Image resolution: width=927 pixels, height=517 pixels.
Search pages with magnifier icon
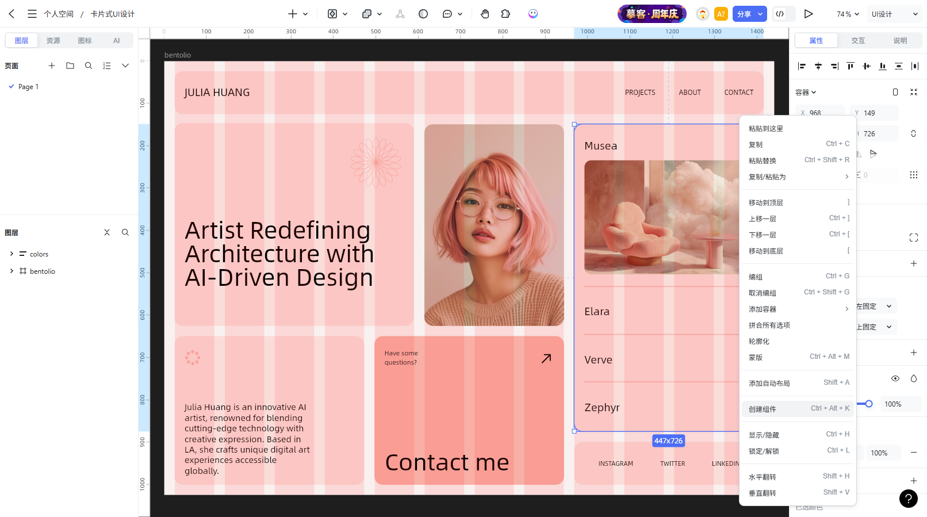pyautogui.click(x=89, y=66)
